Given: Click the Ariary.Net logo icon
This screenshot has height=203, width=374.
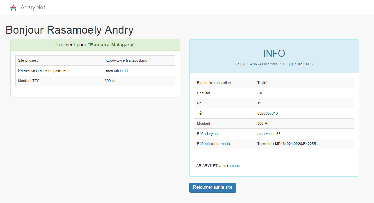Looking at the screenshot, I should 13,7.
